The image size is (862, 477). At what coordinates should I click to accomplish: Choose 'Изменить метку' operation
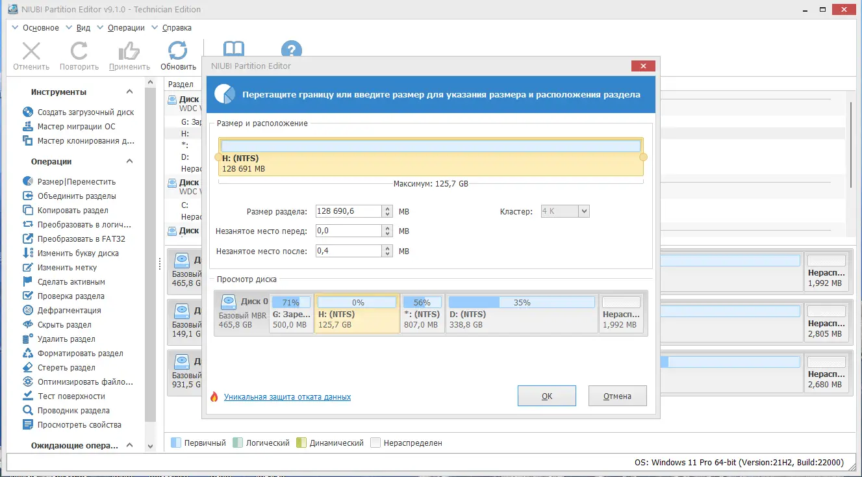coord(60,268)
